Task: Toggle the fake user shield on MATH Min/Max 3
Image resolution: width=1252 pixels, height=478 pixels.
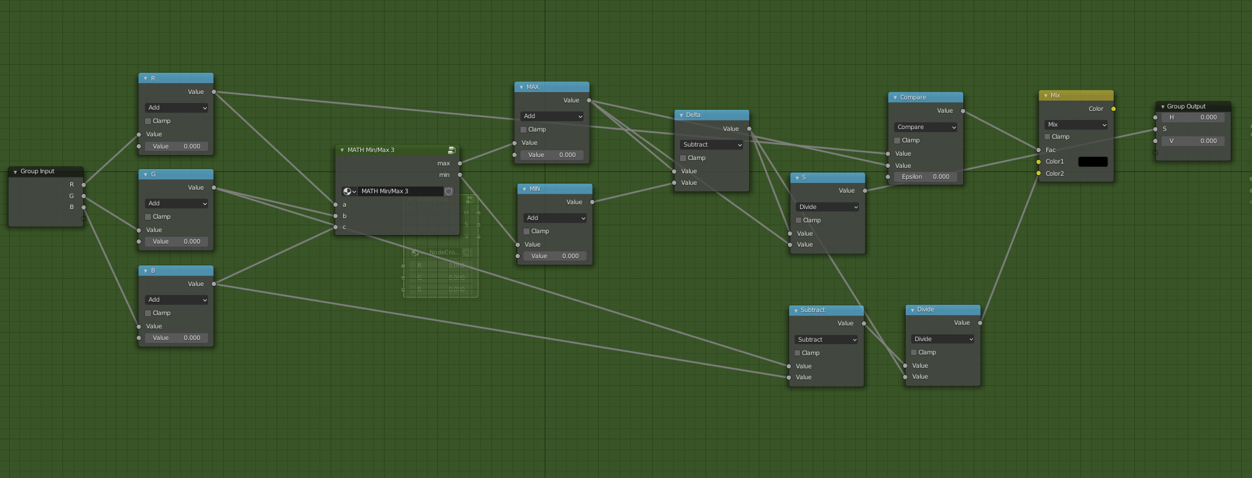Action: click(x=449, y=191)
